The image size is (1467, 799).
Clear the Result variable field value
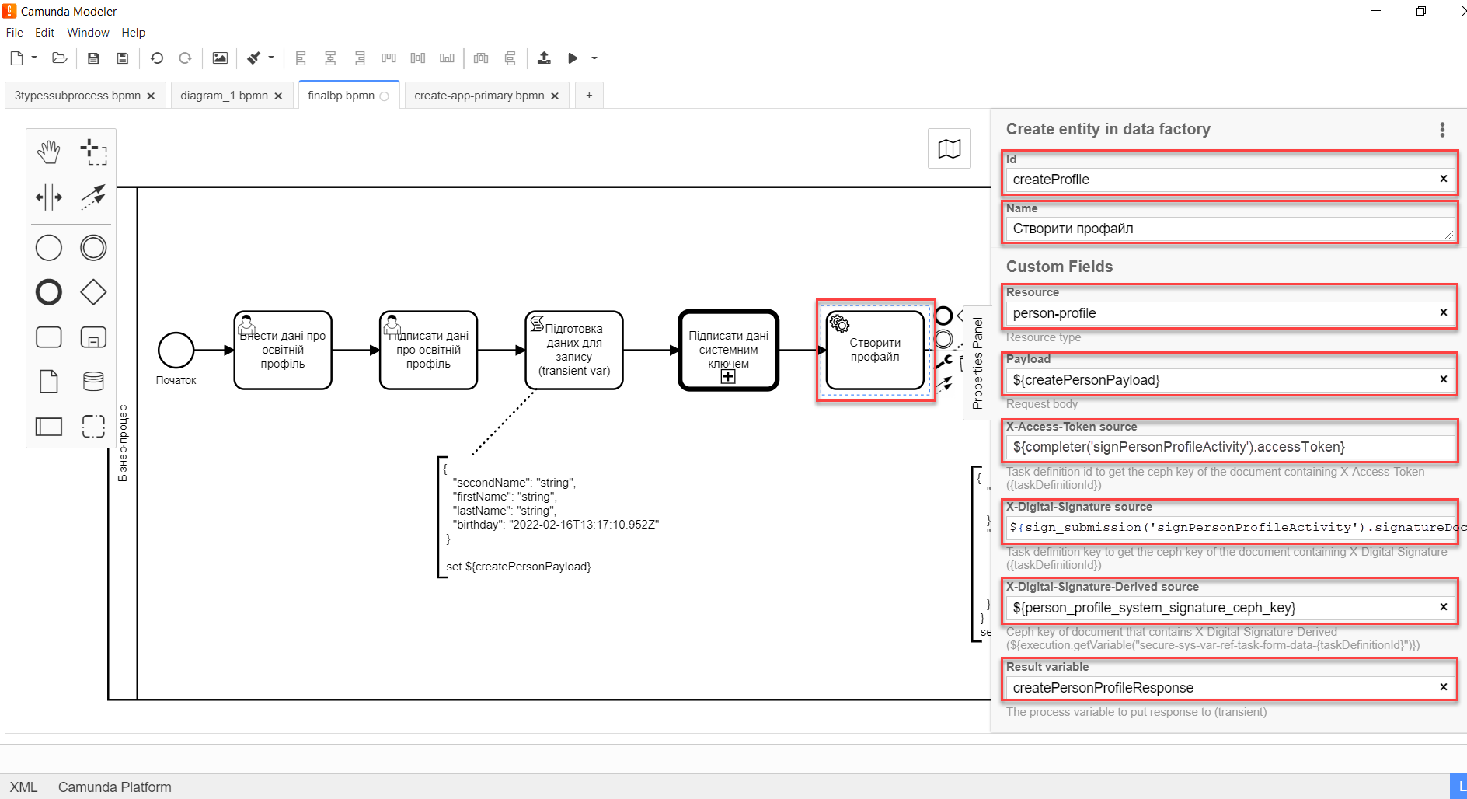point(1444,687)
